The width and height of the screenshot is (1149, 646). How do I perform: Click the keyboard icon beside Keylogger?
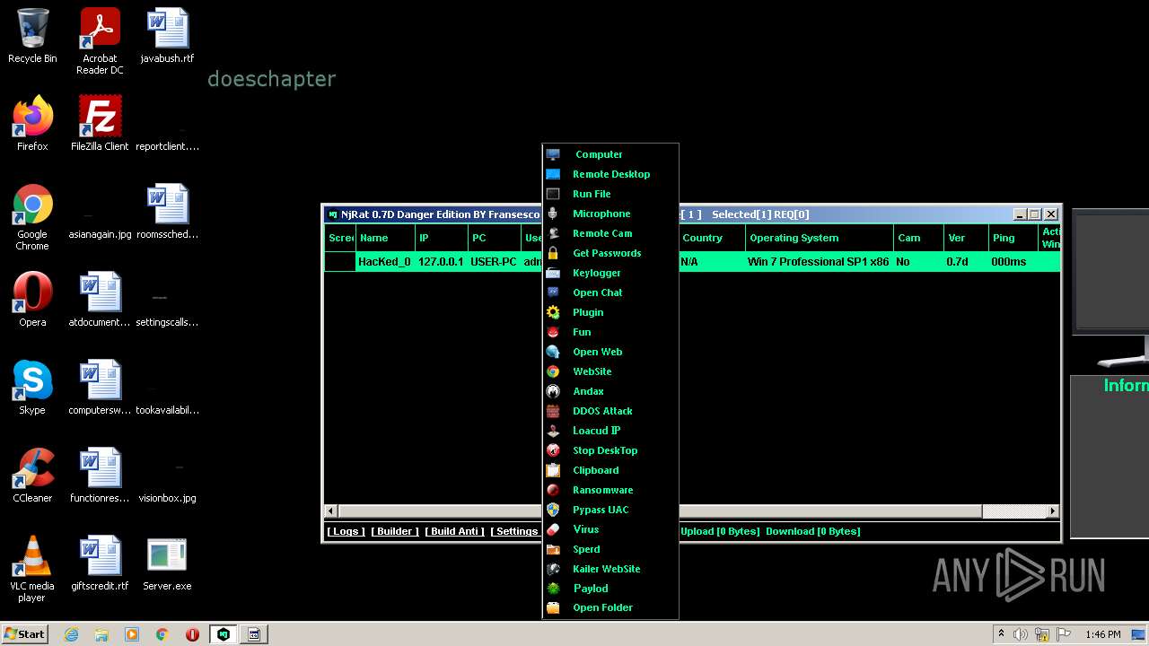click(x=553, y=273)
